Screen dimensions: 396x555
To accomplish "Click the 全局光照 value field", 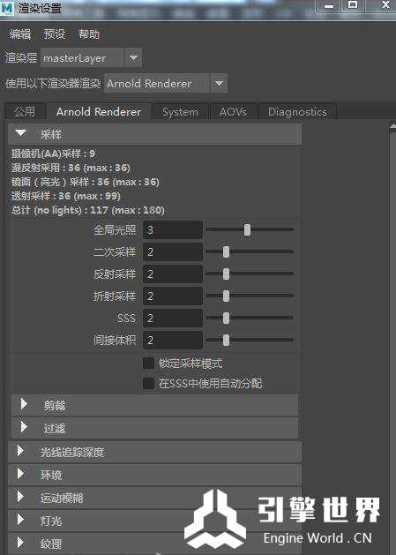I will click(173, 230).
